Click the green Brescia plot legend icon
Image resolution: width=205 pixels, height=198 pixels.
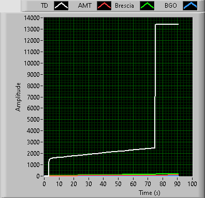(147, 6)
